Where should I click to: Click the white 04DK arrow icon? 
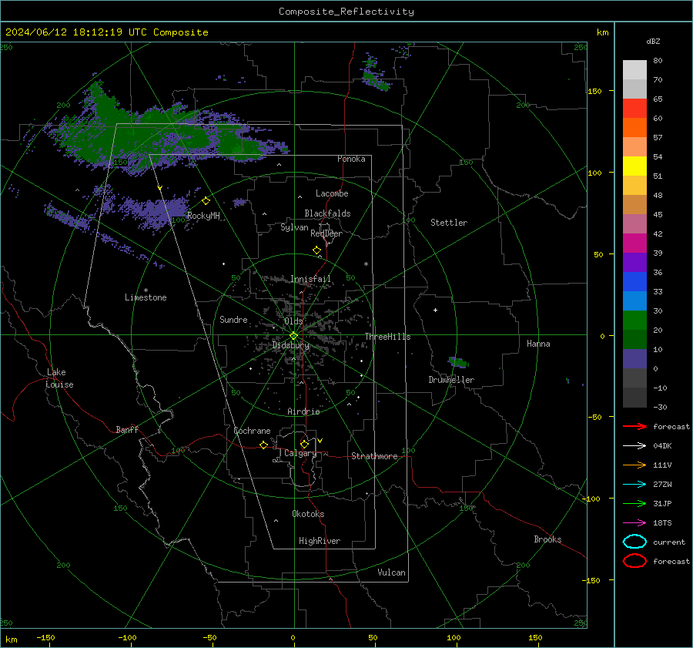634,445
